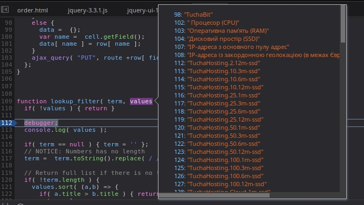Select entry 103 Оперативна пам'ять (RAM)
The image size is (364, 205).
[x=222, y=31]
